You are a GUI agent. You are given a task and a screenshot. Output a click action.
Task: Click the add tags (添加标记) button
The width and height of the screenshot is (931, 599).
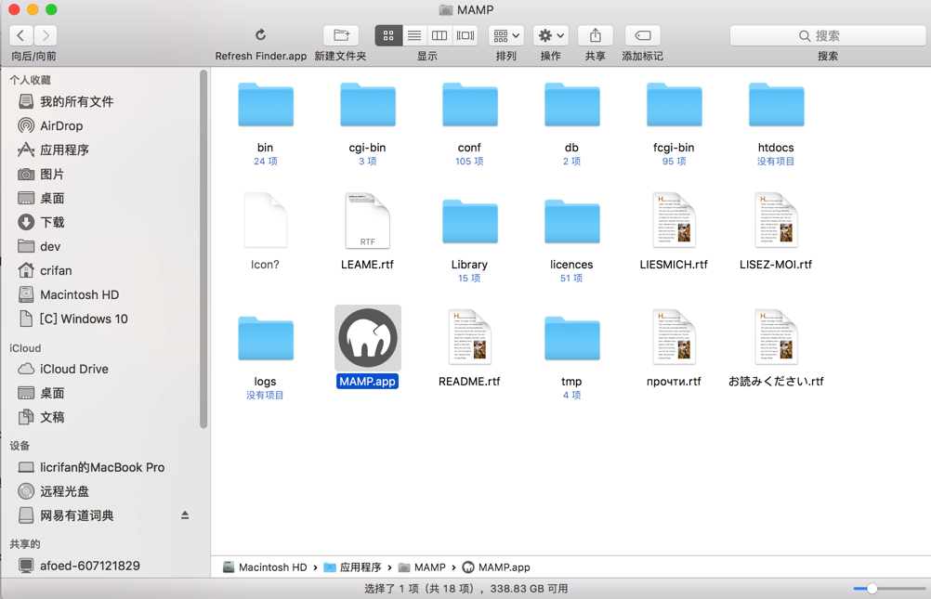click(x=642, y=35)
